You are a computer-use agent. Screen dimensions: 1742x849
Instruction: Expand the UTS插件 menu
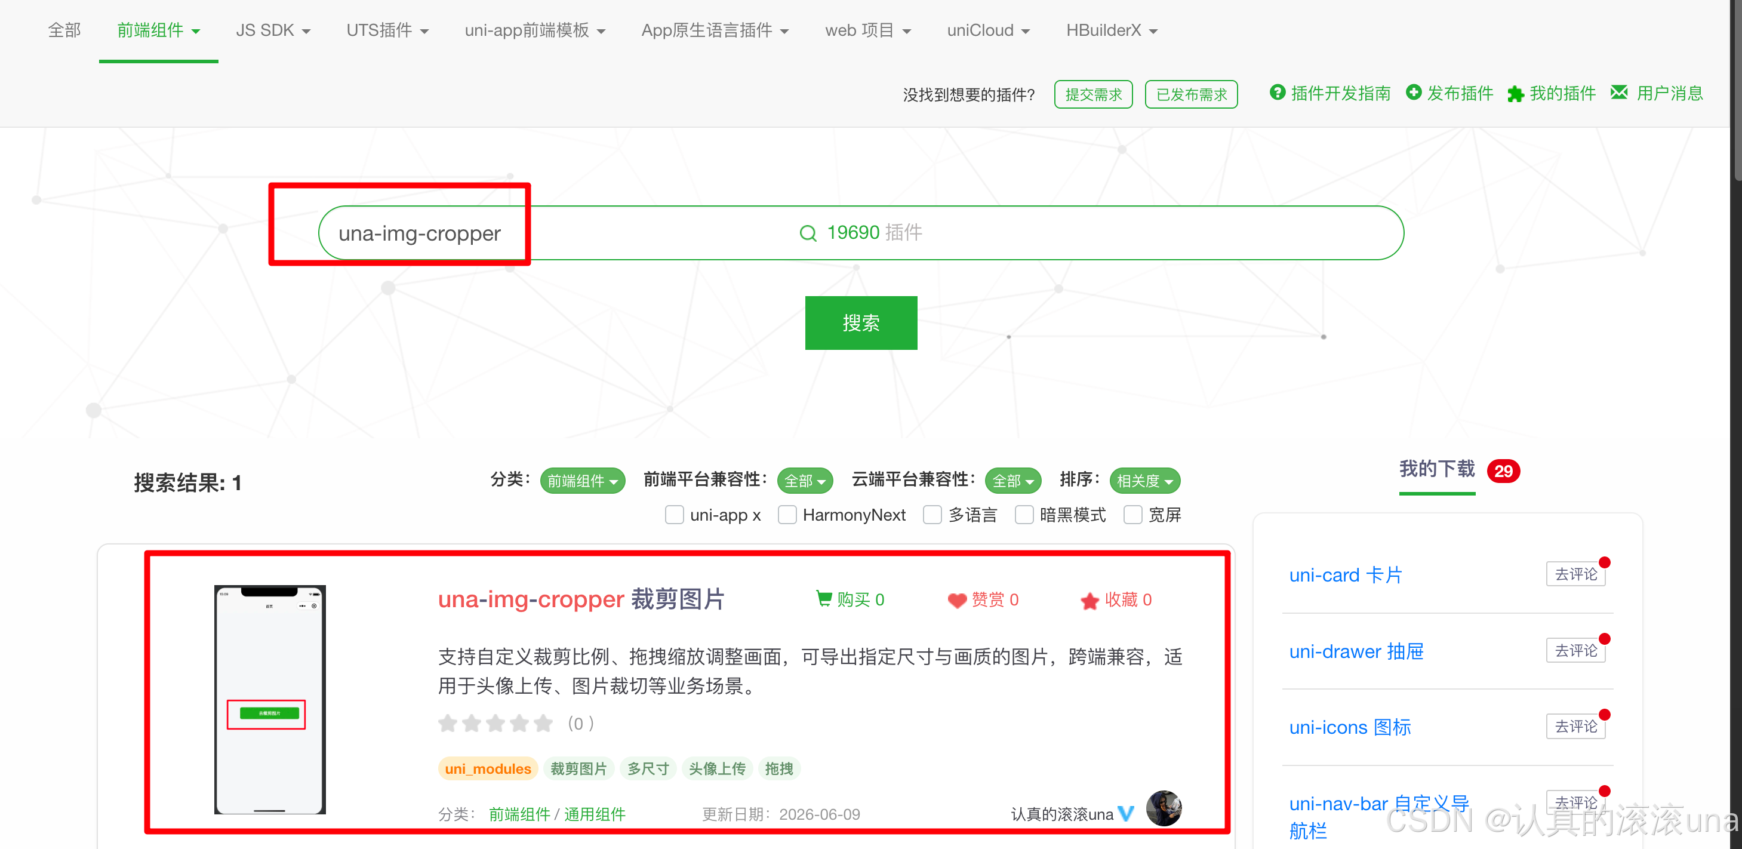[387, 30]
